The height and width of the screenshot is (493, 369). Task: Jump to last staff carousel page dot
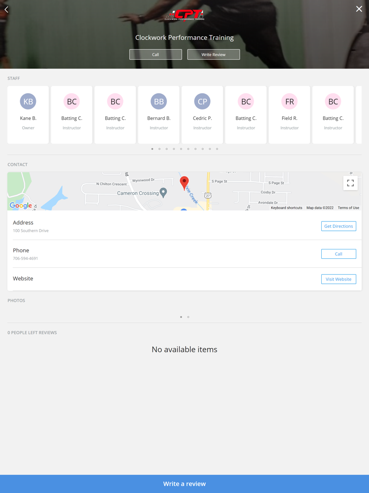tap(217, 149)
